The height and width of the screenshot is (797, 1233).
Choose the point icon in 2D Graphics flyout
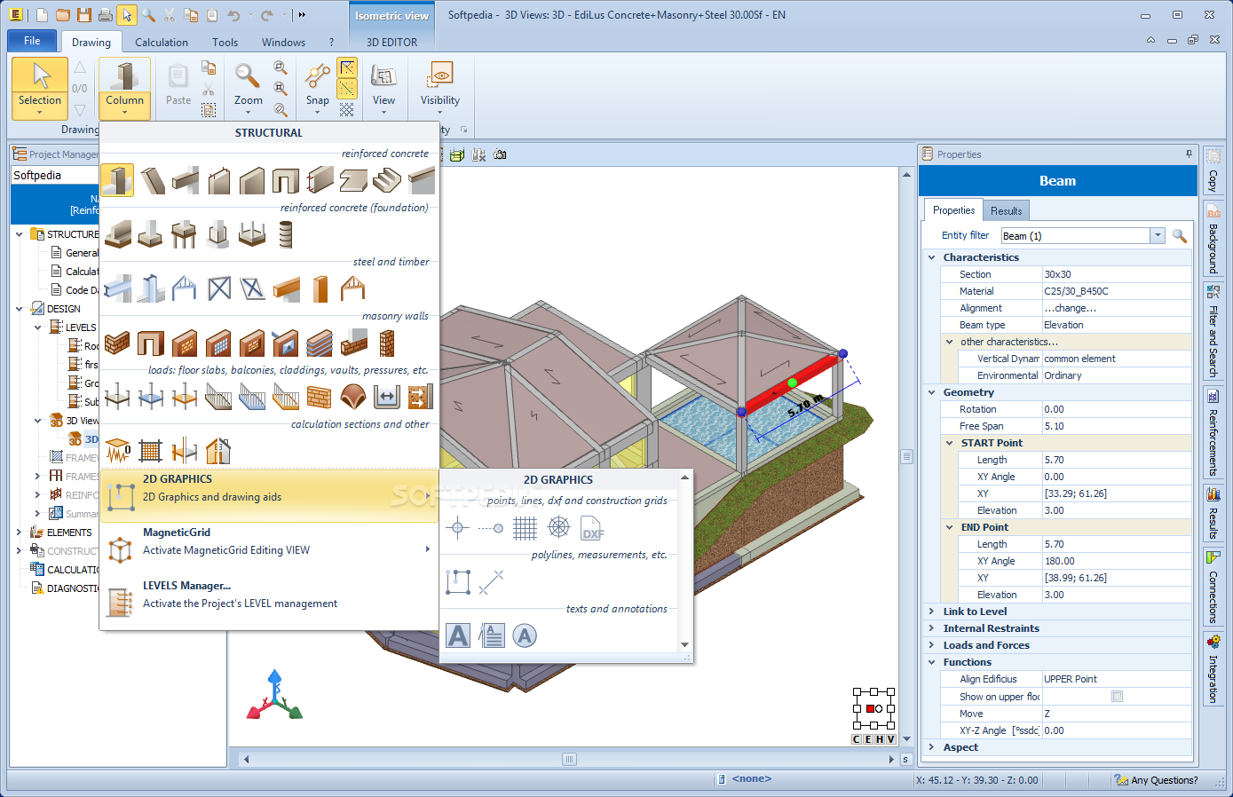[458, 529]
